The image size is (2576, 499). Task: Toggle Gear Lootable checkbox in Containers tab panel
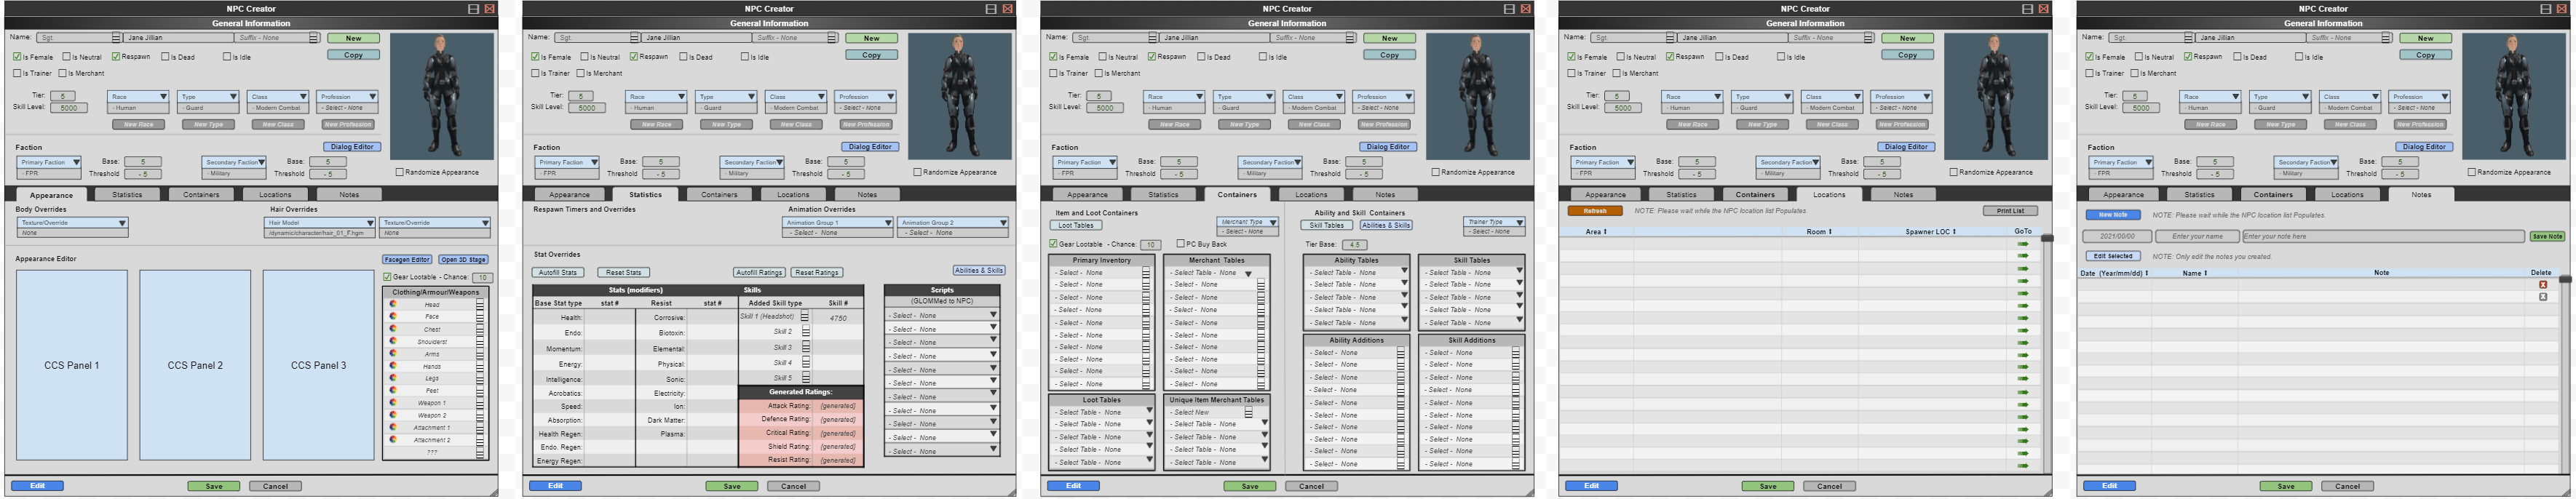point(1053,244)
